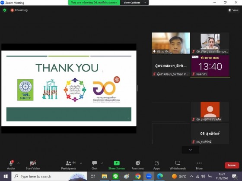The width and height of the screenshot is (242, 181).
Task: Click the divider handle beside shared screen
Action: (x=138, y=88)
